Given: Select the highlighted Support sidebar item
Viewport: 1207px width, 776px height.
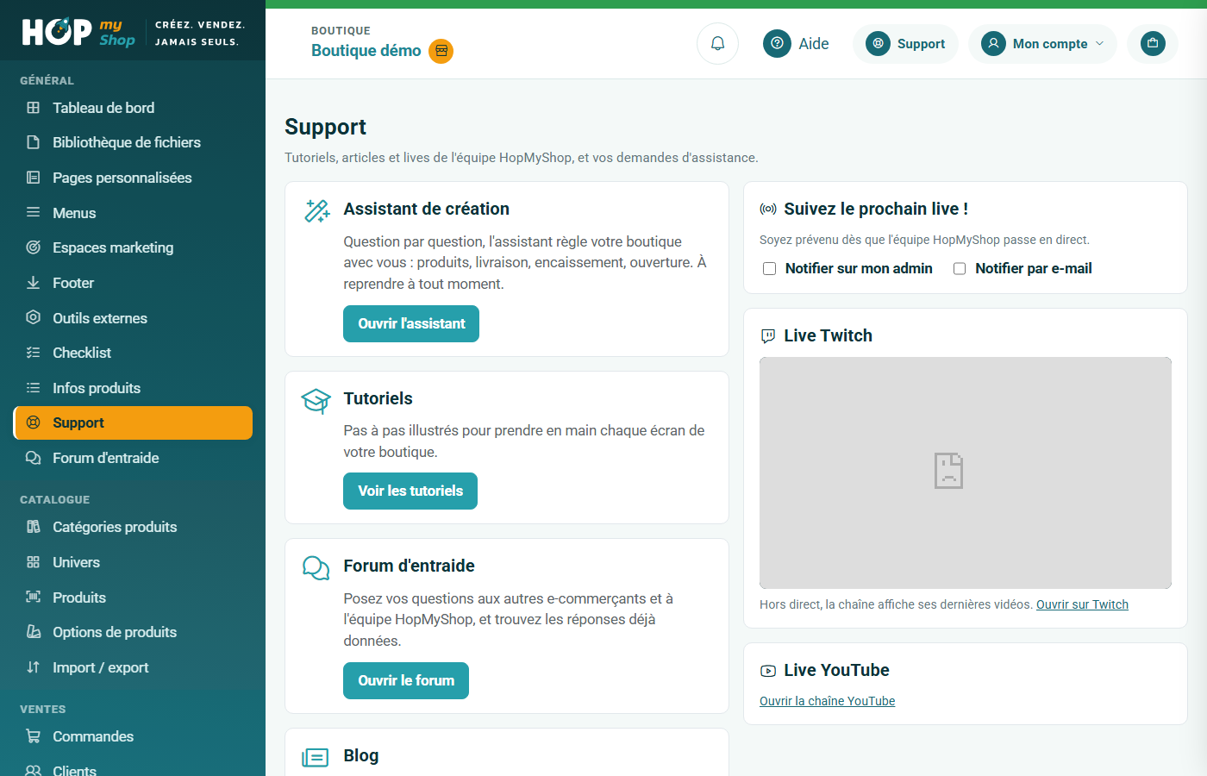Looking at the screenshot, I should 133,422.
